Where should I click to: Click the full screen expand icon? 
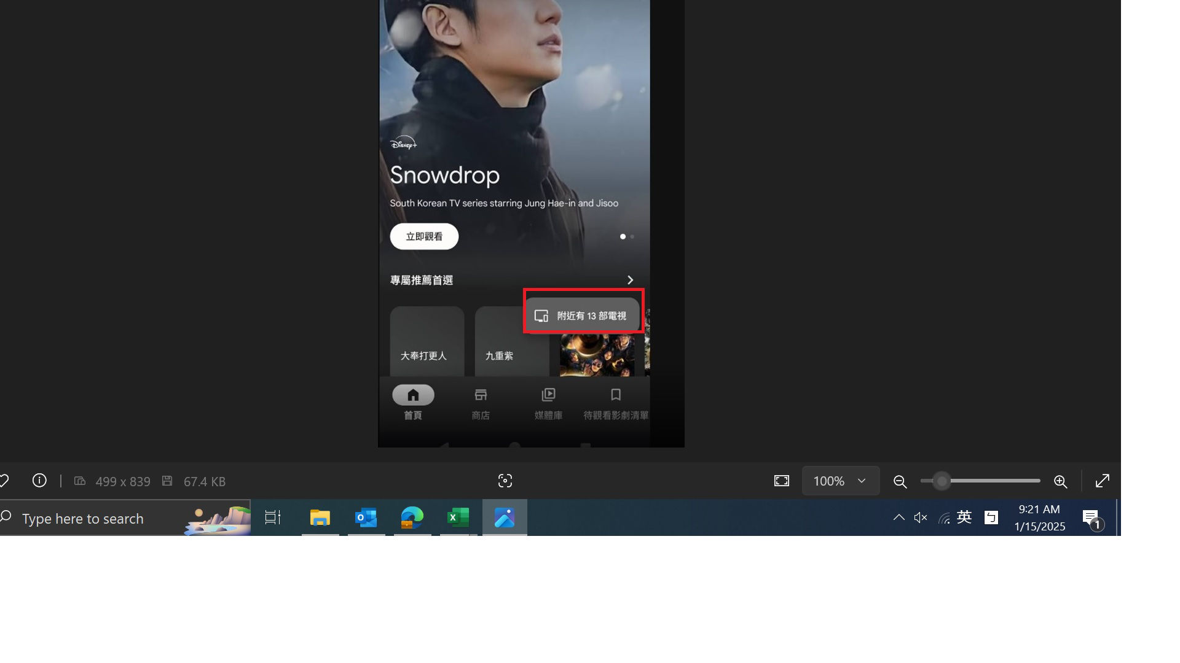coord(1103,481)
